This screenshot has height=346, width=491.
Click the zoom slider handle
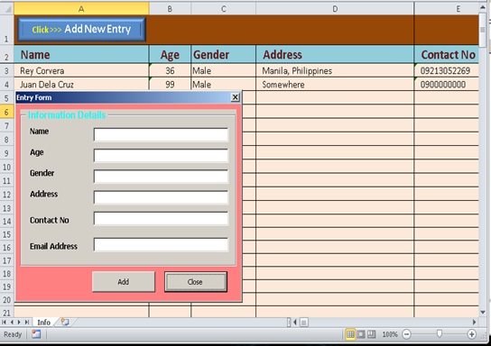click(x=440, y=334)
